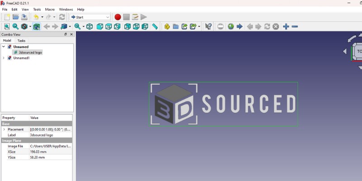
Task: Activate the measure distance ruler tool
Action: pos(155,27)
